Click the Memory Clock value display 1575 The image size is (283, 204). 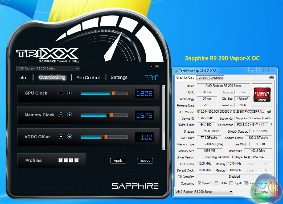coord(144,115)
